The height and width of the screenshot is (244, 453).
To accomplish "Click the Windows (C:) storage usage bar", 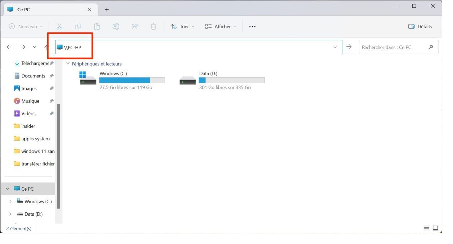I will [132, 80].
